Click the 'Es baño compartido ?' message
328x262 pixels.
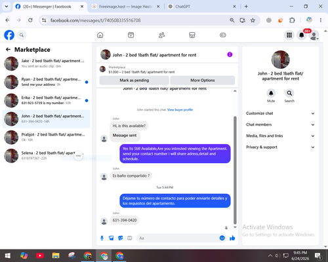tap(131, 176)
